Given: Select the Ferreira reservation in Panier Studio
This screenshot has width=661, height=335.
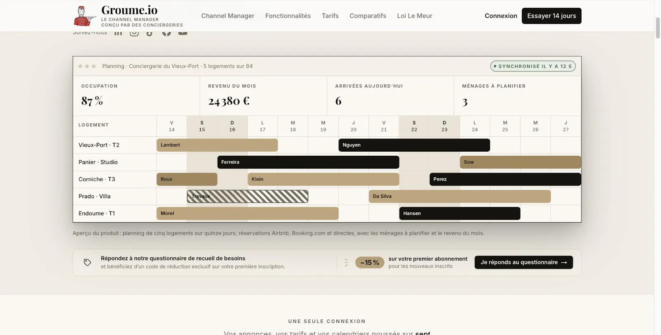Looking at the screenshot, I should pyautogui.click(x=308, y=162).
